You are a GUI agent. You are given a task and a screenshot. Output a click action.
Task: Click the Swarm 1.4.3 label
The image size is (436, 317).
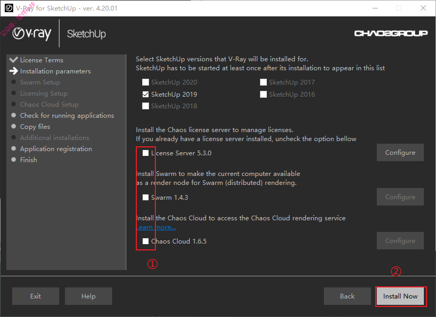170,198
